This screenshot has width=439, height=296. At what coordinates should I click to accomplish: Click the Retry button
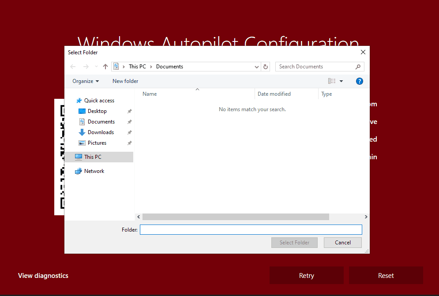pos(306,276)
